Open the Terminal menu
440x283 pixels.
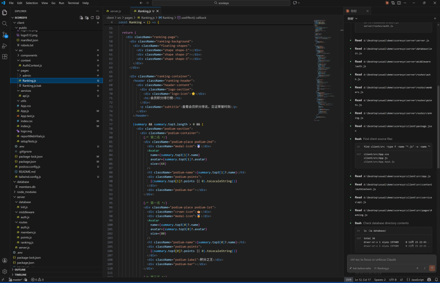(73, 3)
